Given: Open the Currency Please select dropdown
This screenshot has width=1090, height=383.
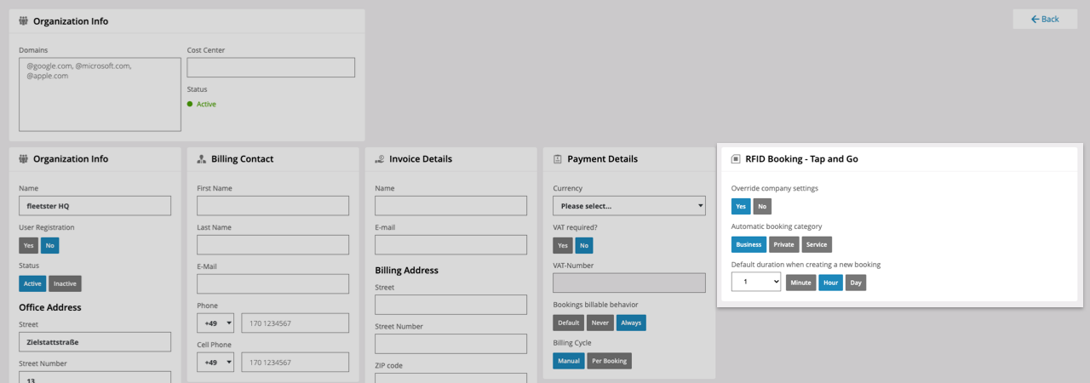Looking at the screenshot, I should pyautogui.click(x=629, y=206).
